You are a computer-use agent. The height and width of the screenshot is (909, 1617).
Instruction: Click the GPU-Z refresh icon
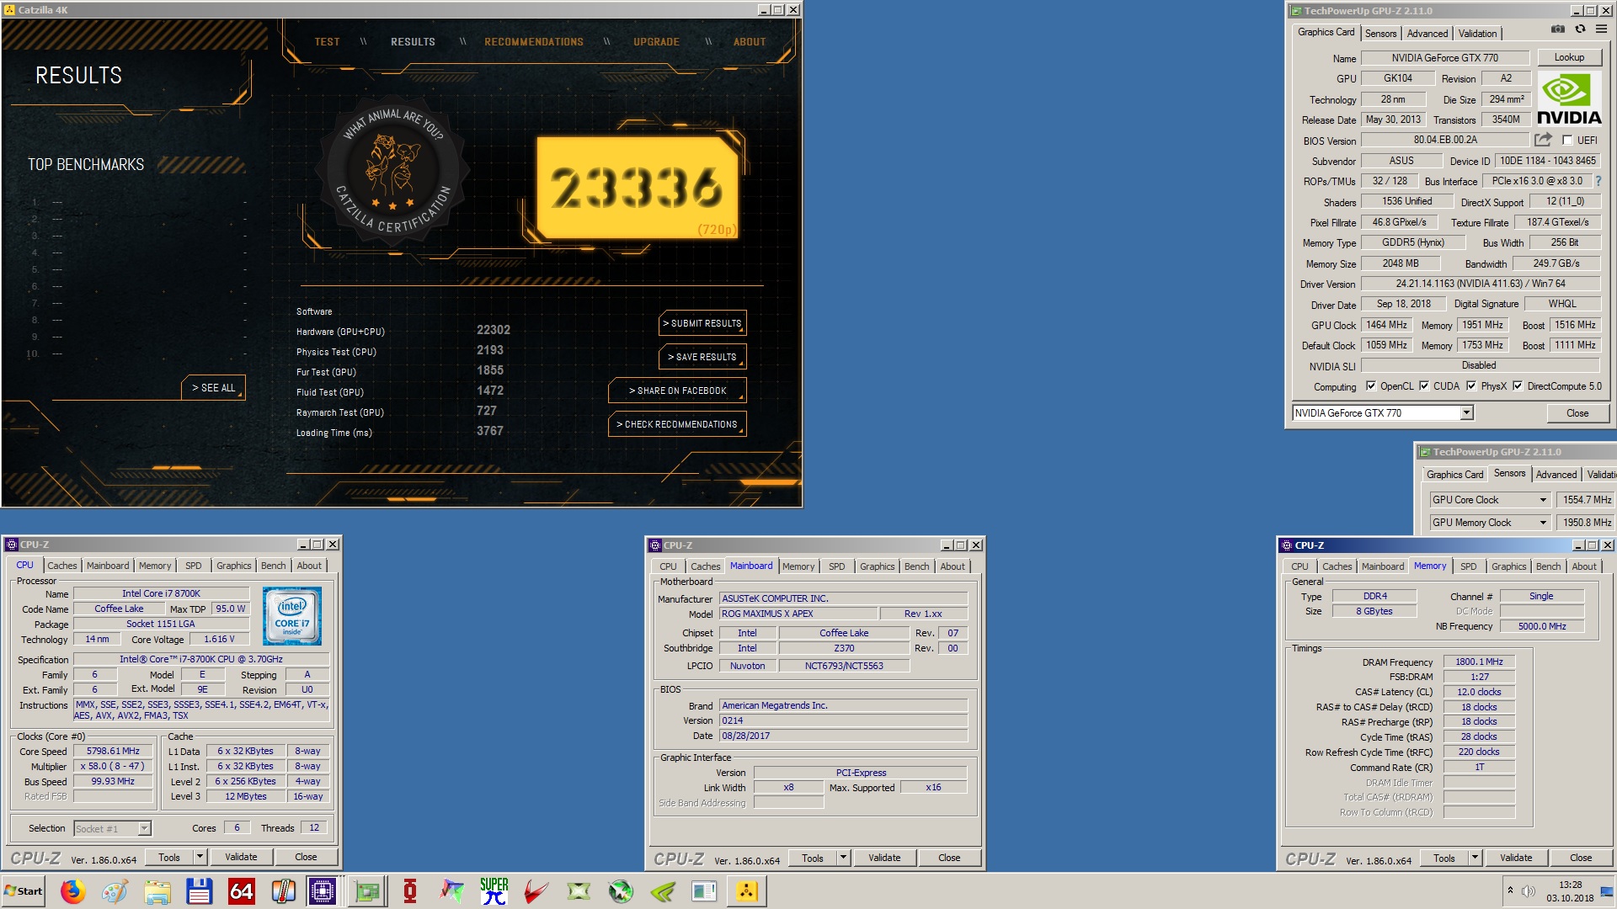1580,29
